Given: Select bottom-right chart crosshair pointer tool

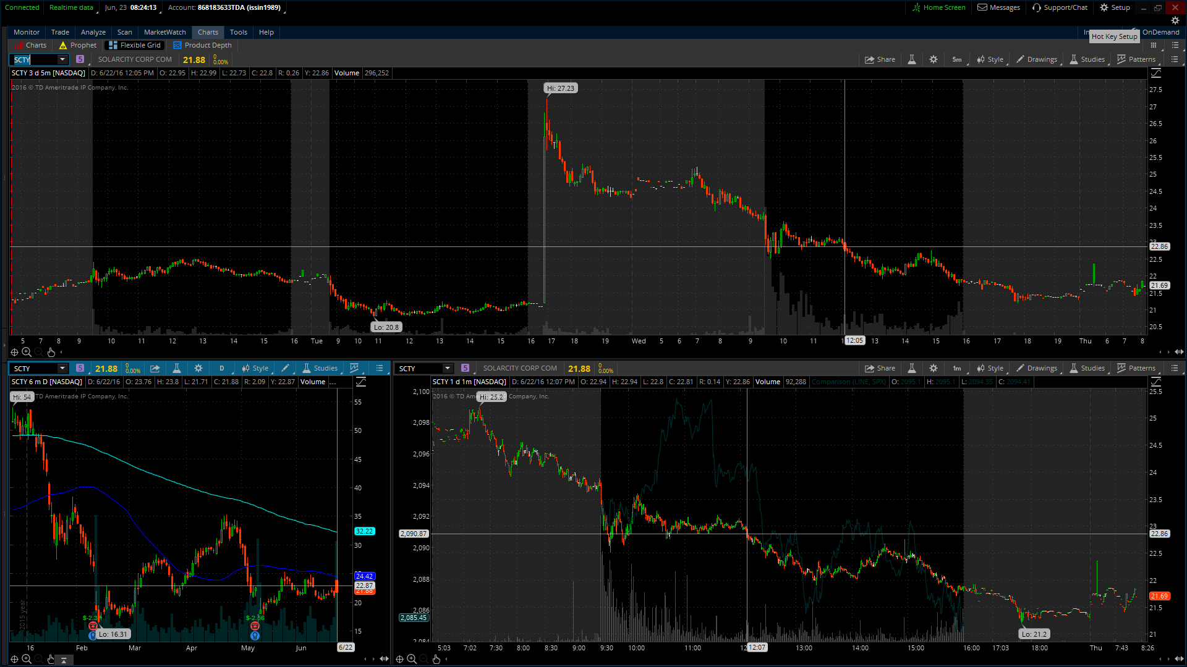Looking at the screenshot, I should point(399,659).
